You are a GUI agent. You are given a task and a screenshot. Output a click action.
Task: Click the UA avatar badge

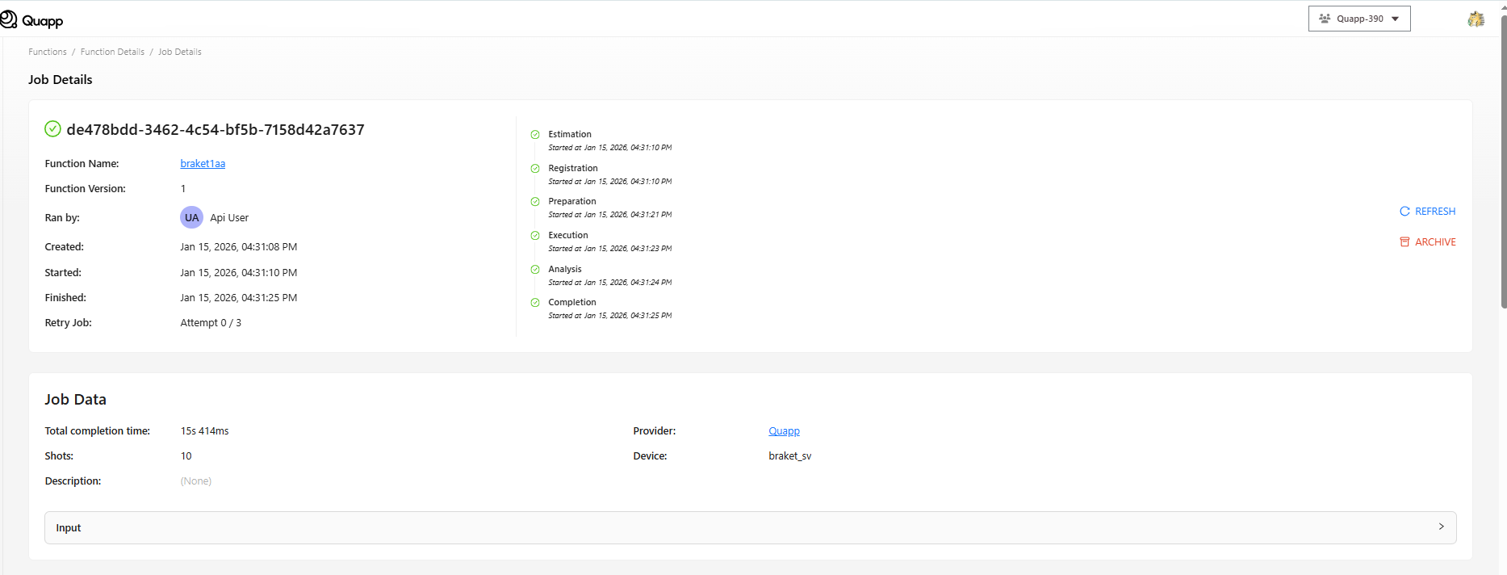coord(191,218)
